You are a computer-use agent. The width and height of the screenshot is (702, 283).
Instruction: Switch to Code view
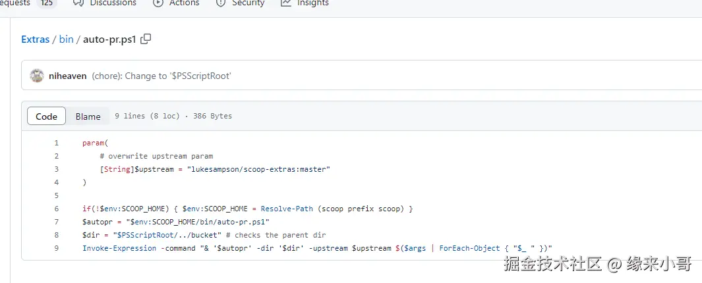coord(47,116)
